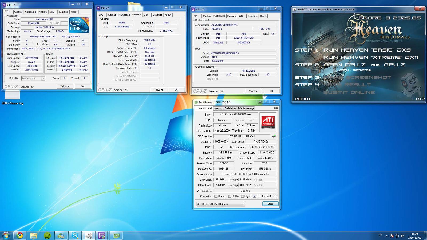Open the ATI Radeon HD 5800 Series dropdown
This screenshot has height=240, width=427.
[x=221, y=204]
